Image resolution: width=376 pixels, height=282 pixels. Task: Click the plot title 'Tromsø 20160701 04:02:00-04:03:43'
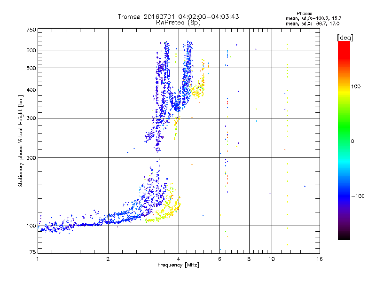click(x=178, y=16)
